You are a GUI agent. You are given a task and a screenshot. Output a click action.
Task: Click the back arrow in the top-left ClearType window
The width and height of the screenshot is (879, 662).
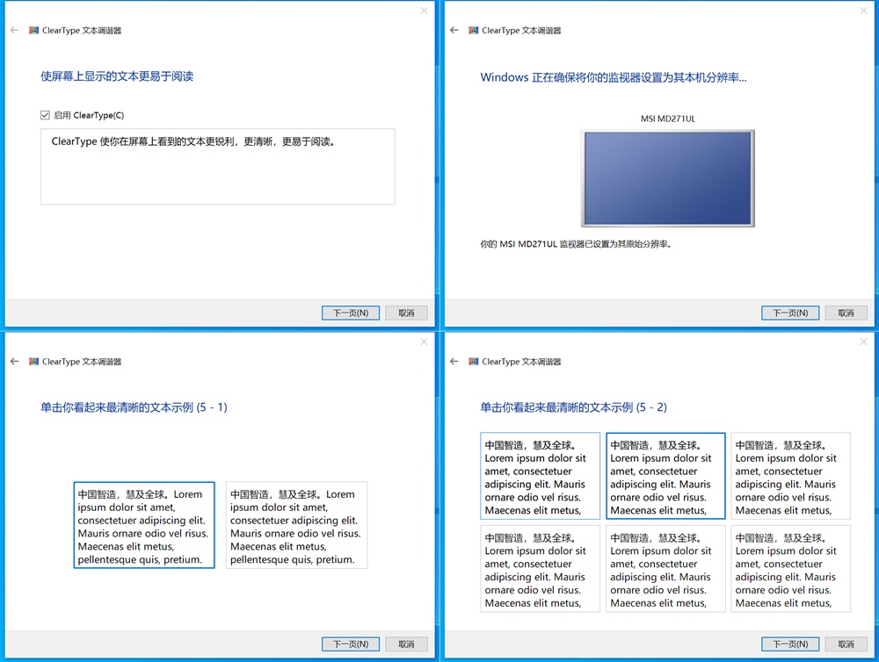point(15,30)
